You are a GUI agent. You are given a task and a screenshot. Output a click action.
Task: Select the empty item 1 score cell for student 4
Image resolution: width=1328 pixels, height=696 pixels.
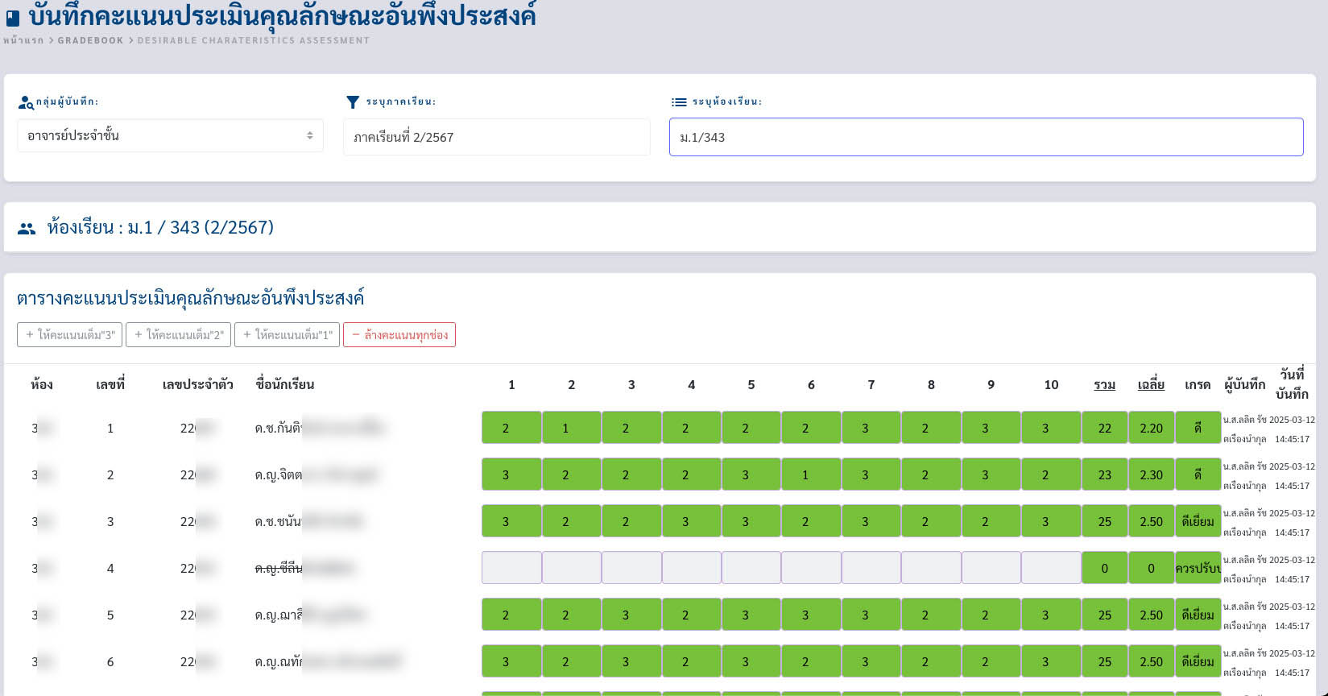(x=511, y=568)
